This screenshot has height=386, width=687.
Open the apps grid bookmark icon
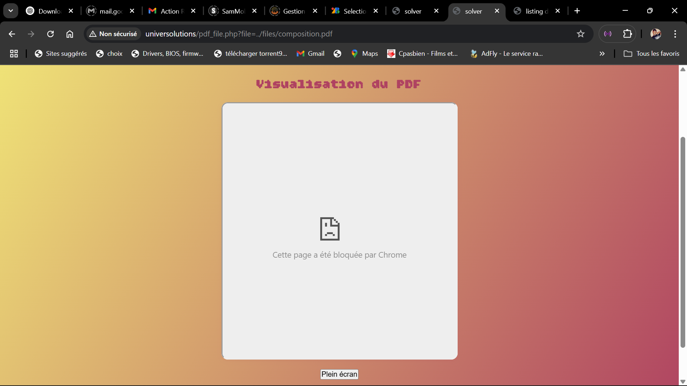[x=14, y=54]
